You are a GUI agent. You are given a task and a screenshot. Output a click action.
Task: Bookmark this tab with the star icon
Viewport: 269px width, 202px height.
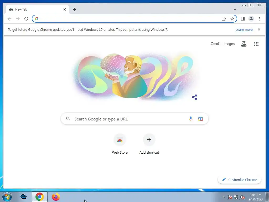coord(232,19)
